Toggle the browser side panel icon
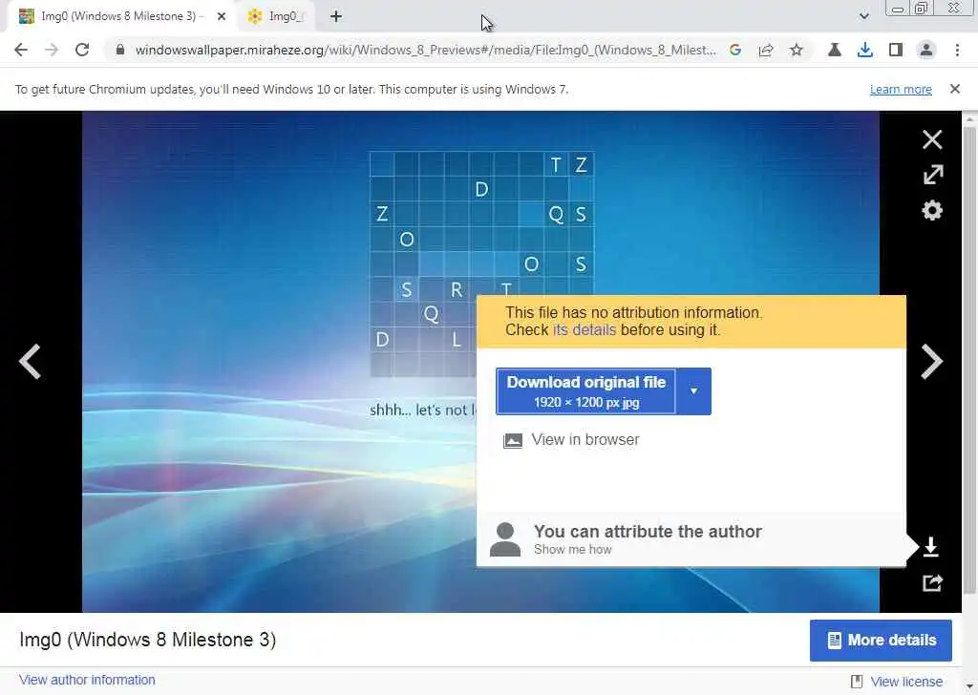 (x=895, y=50)
